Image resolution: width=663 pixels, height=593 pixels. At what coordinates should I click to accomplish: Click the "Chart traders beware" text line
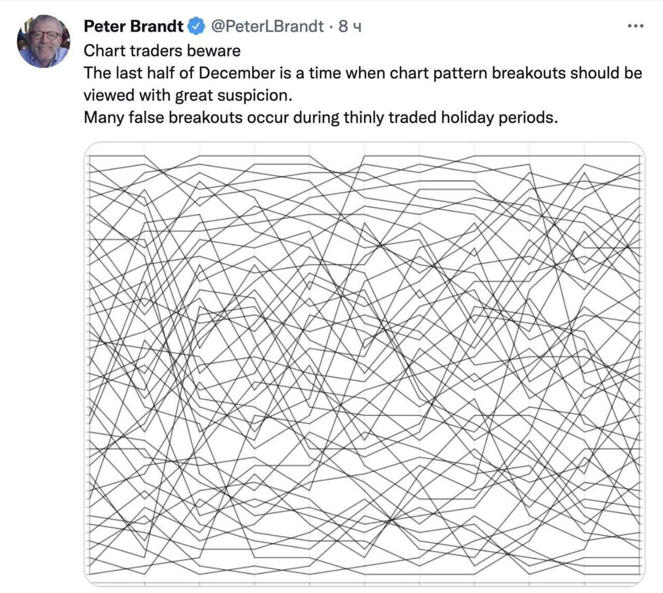coord(162,50)
